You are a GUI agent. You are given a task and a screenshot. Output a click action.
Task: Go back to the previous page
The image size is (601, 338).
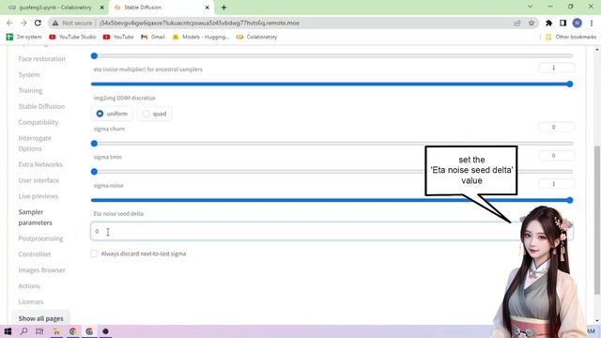9,23
